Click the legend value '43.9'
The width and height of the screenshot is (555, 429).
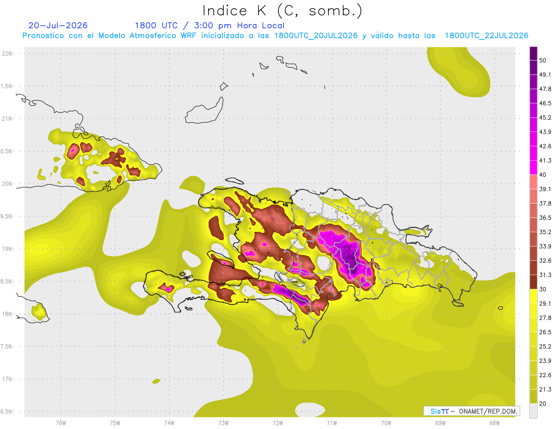545,132
